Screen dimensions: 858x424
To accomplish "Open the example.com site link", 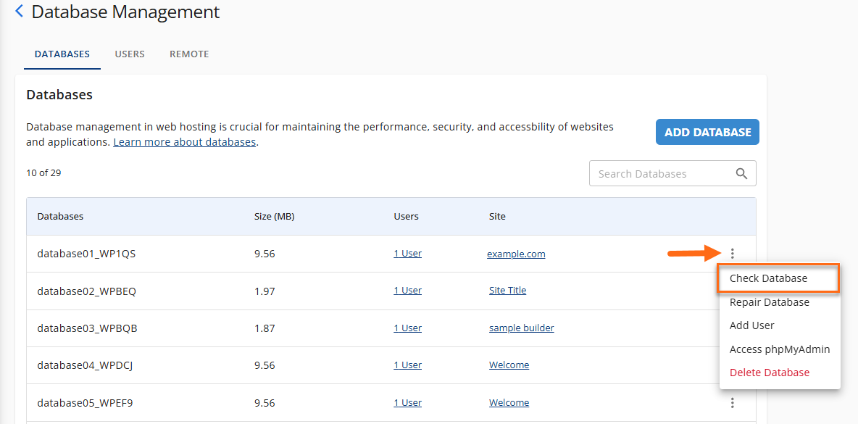I will click(x=516, y=254).
